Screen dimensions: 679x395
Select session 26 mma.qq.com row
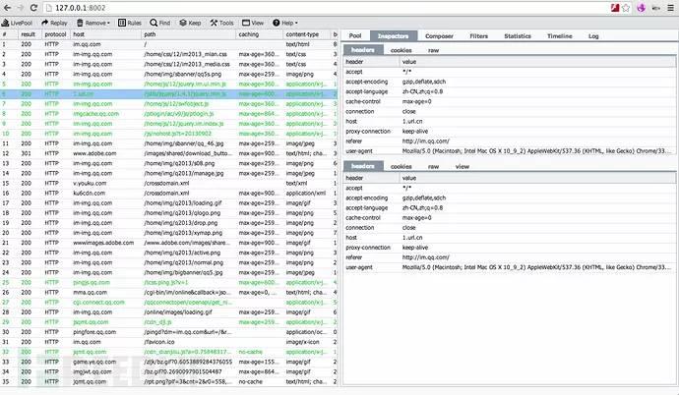pyautogui.click(x=169, y=293)
